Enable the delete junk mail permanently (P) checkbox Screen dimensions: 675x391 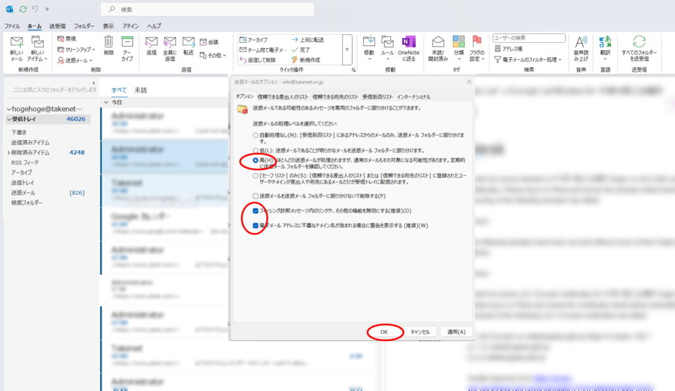point(256,196)
